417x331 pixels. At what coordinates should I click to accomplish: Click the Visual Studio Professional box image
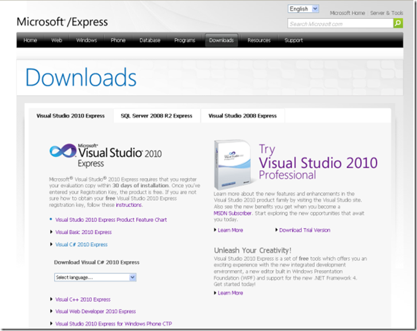[233, 164]
